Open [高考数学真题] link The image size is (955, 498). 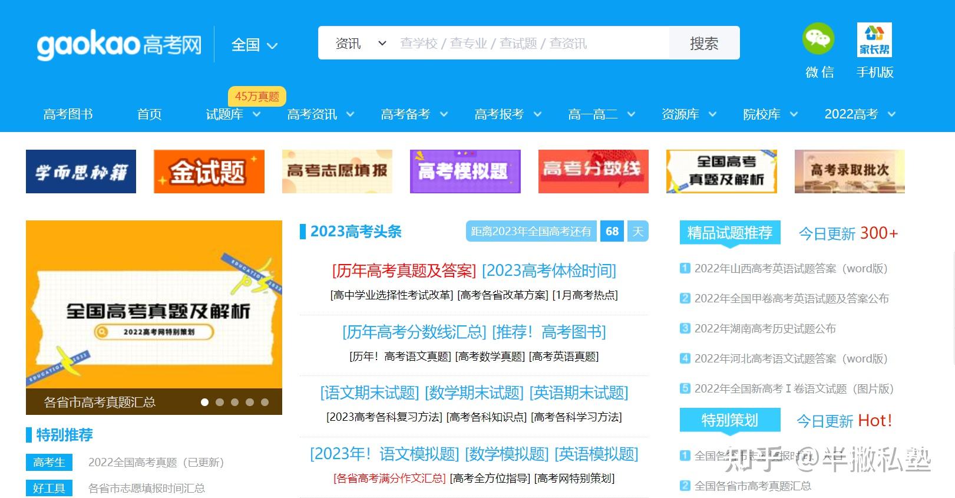pyautogui.click(x=490, y=356)
